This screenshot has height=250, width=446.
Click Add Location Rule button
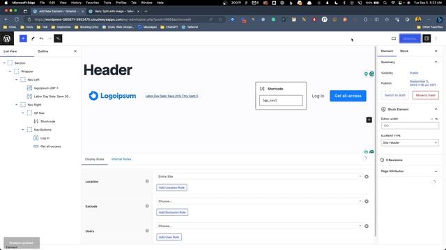pyautogui.click(x=172, y=187)
